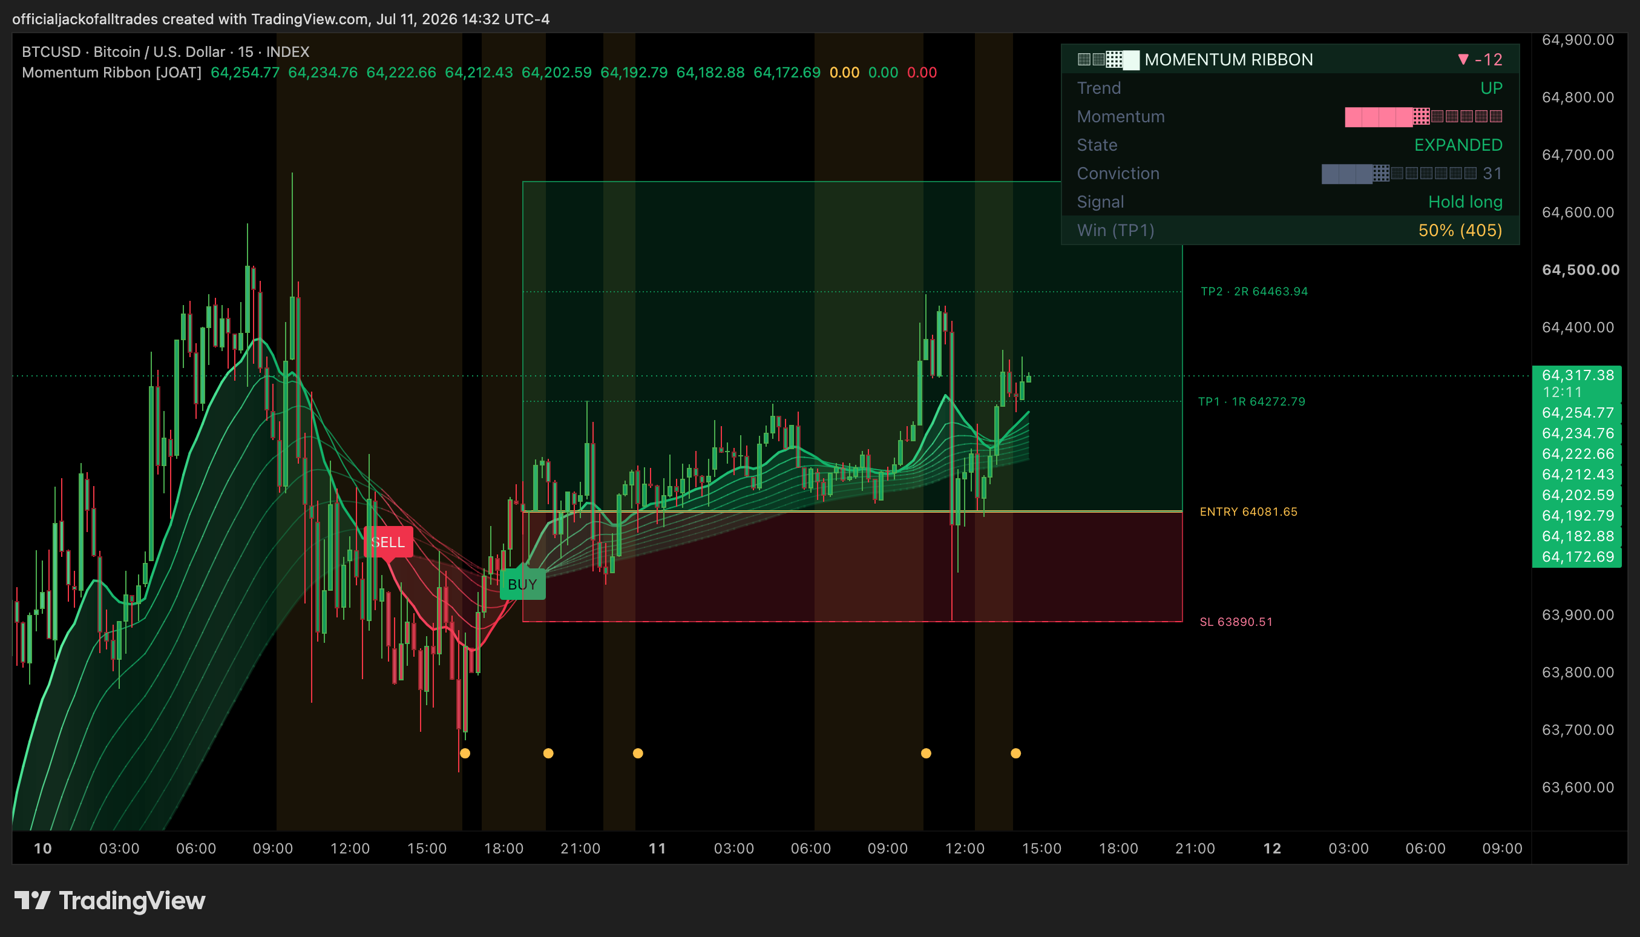Click the pink Momentum meter bar
The width and height of the screenshot is (1640, 937).
tap(1423, 116)
